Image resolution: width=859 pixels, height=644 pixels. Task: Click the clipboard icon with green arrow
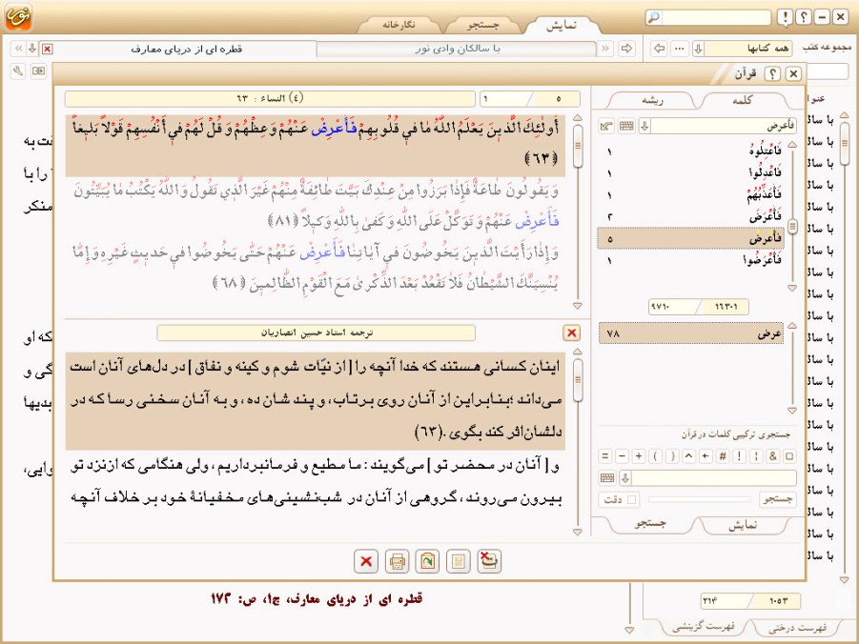tap(427, 561)
